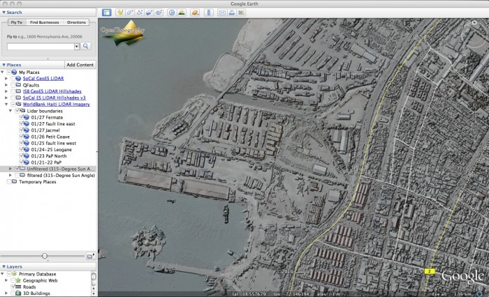489x297 pixels.
Task: Open the SoCal ES LiDAR Hillshades v3 link
Action: (x=54, y=98)
